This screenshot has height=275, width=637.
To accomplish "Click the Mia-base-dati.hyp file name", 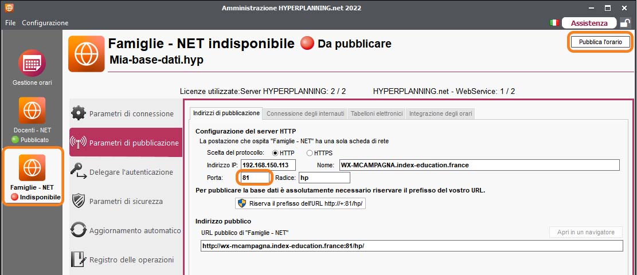I will click(x=157, y=60).
